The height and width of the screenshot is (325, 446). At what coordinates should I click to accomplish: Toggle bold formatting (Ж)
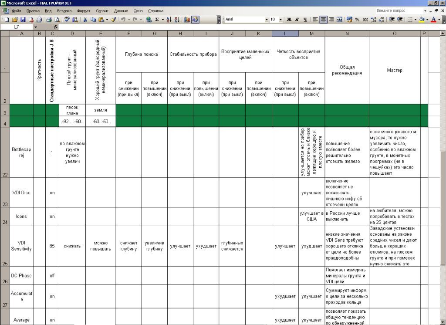[x=289, y=20]
